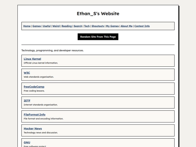Open the FileFormat.Info link
The height and width of the screenshot is (147, 196).
34,115
